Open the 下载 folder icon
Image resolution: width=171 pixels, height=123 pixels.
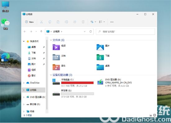[x=100, y=57]
